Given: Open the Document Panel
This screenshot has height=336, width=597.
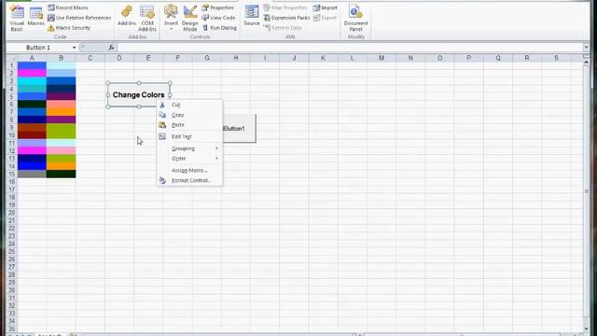Looking at the screenshot, I should point(355,19).
